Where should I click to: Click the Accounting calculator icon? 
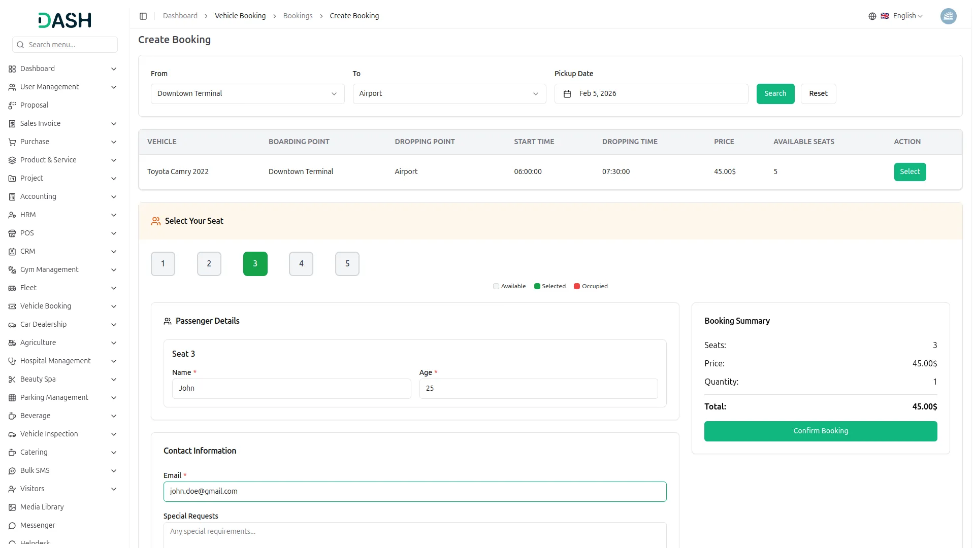12,197
